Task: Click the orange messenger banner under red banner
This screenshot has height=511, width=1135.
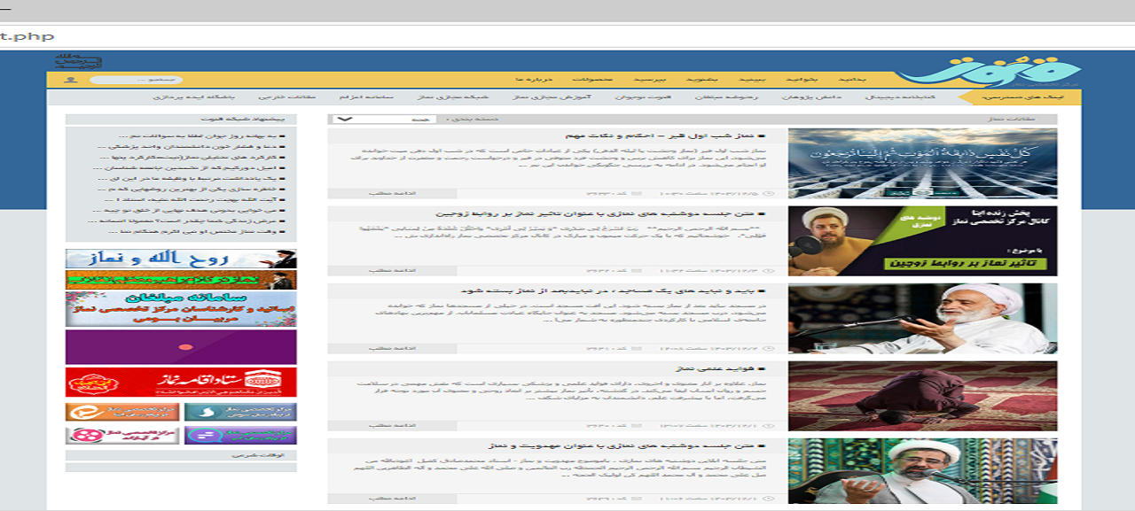Action: (122, 412)
